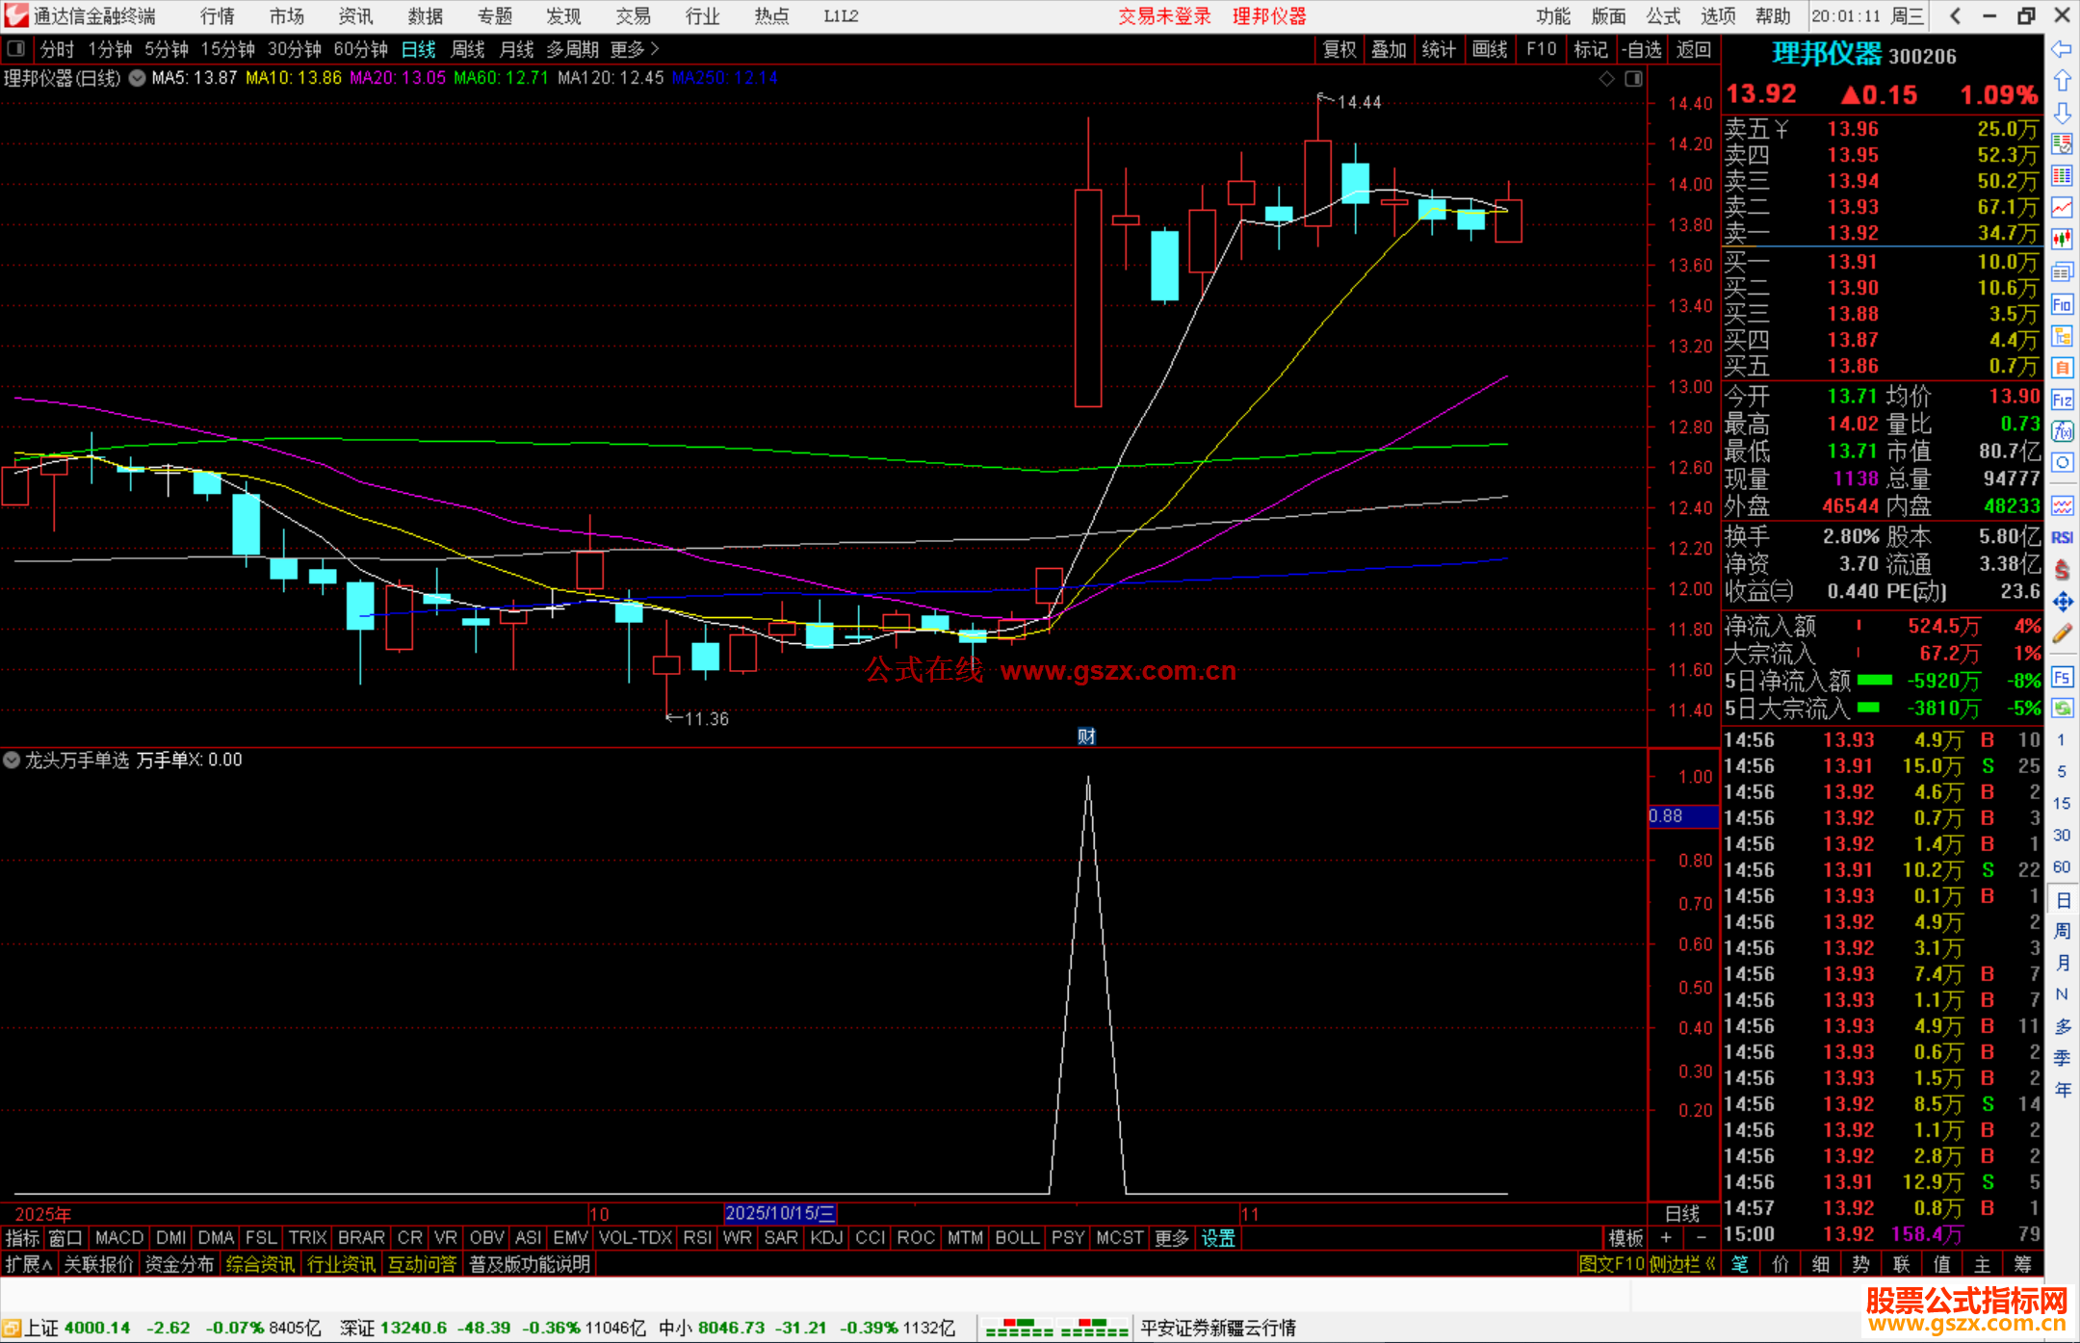This screenshot has height=1343, width=2080.
Task: Open the RSI indicator sidebar icon
Action: [2062, 537]
